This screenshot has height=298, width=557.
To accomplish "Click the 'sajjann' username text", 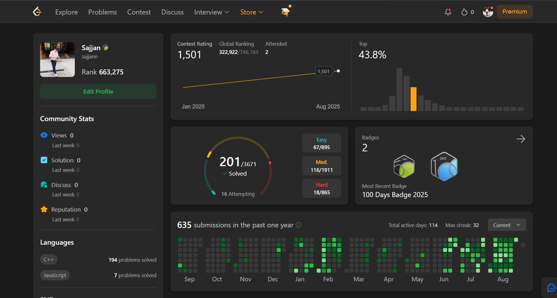I will [x=91, y=57].
